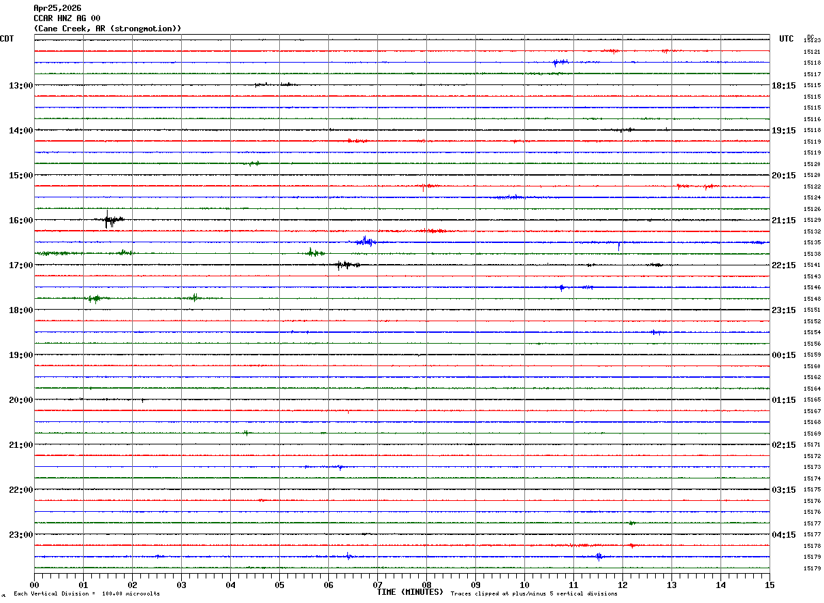The height and width of the screenshot is (603, 824).
Task: Select DC offset value 15117
Action: pyautogui.click(x=812, y=74)
